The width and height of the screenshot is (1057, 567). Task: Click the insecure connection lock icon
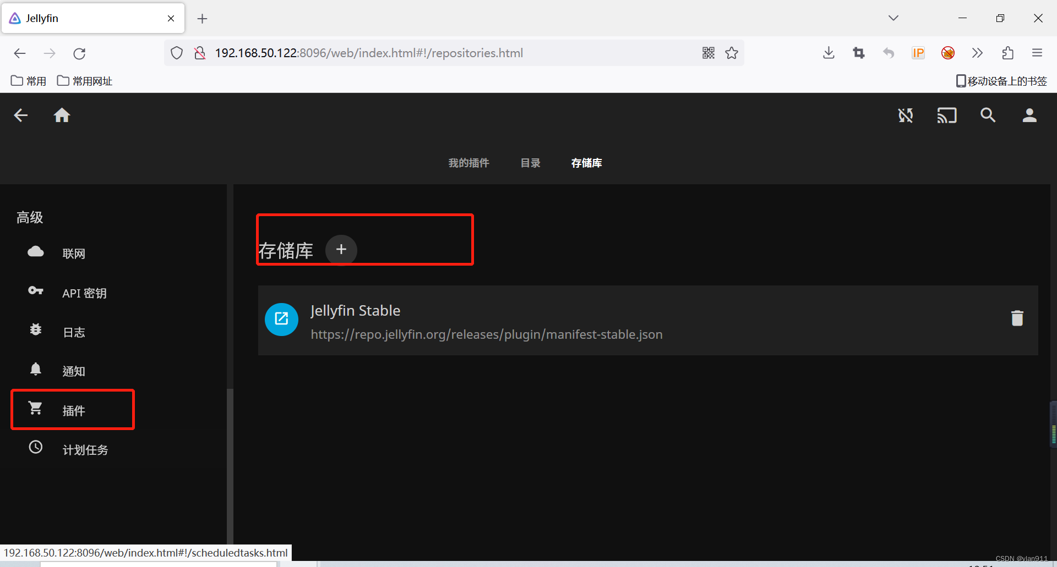pyautogui.click(x=200, y=53)
